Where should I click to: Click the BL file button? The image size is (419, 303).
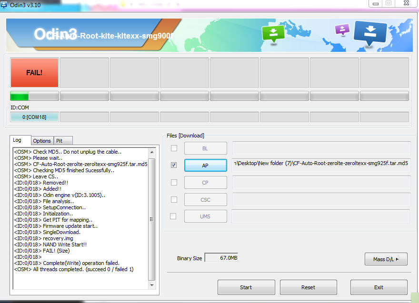pos(206,148)
